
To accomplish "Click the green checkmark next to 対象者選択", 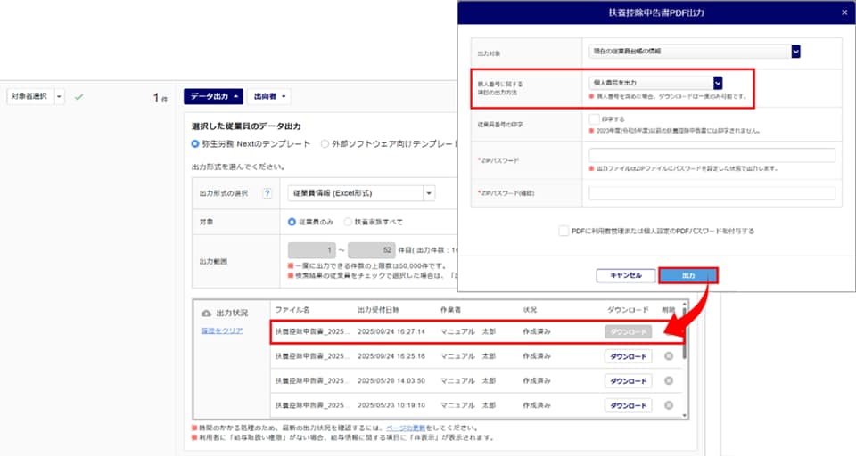I will pos(78,96).
